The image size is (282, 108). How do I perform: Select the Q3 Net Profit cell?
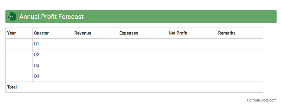coord(192,66)
